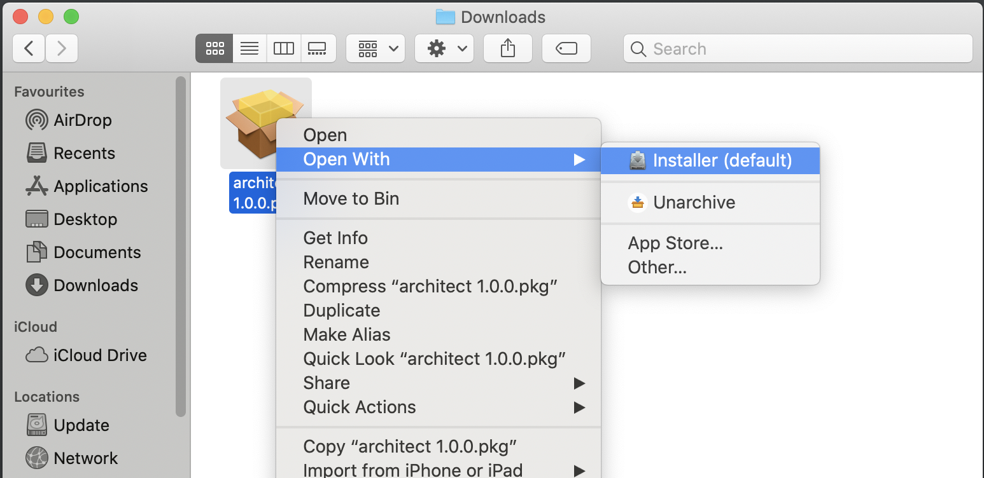Open iCloud Drive in the sidebar
Image resolution: width=984 pixels, height=478 pixels.
pyautogui.click(x=87, y=355)
